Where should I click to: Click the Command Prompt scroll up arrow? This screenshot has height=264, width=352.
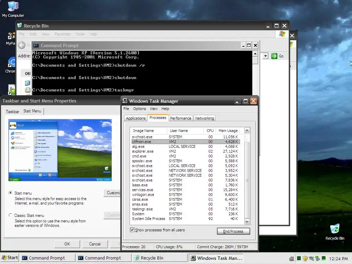tap(255, 54)
